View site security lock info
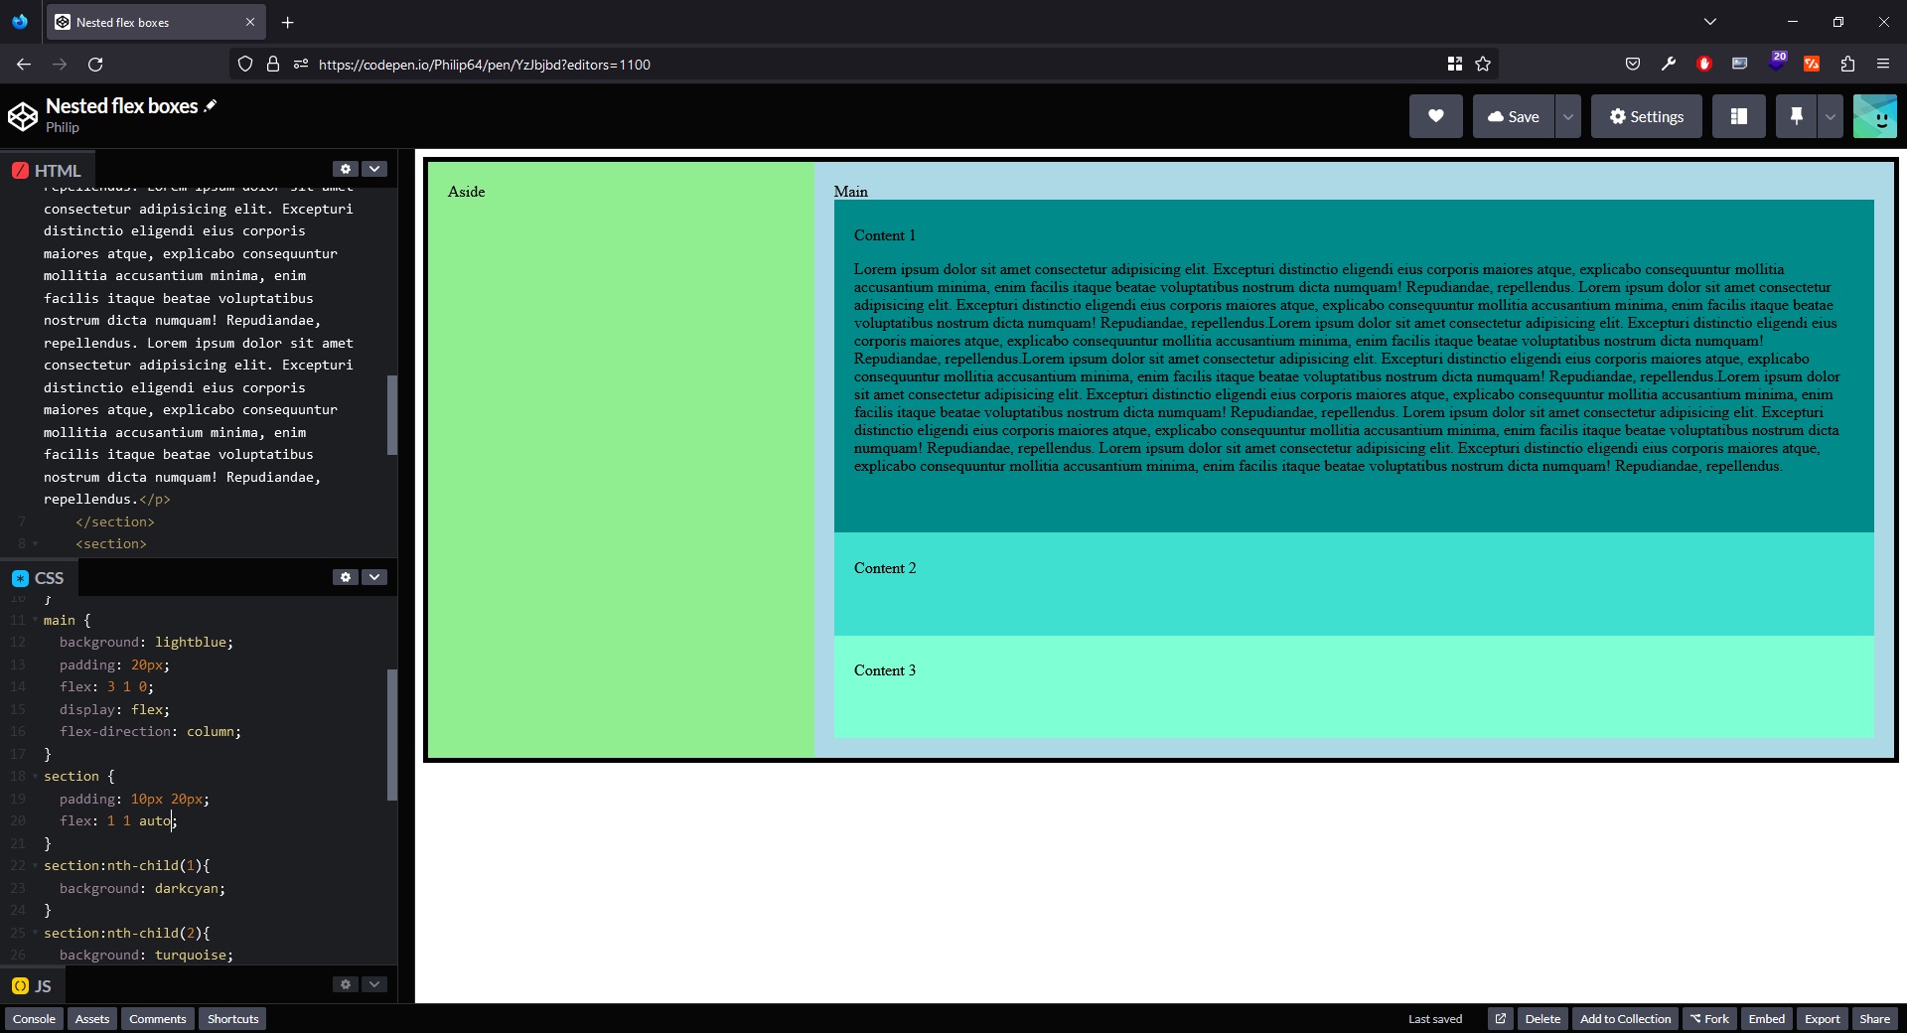 click(273, 64)
